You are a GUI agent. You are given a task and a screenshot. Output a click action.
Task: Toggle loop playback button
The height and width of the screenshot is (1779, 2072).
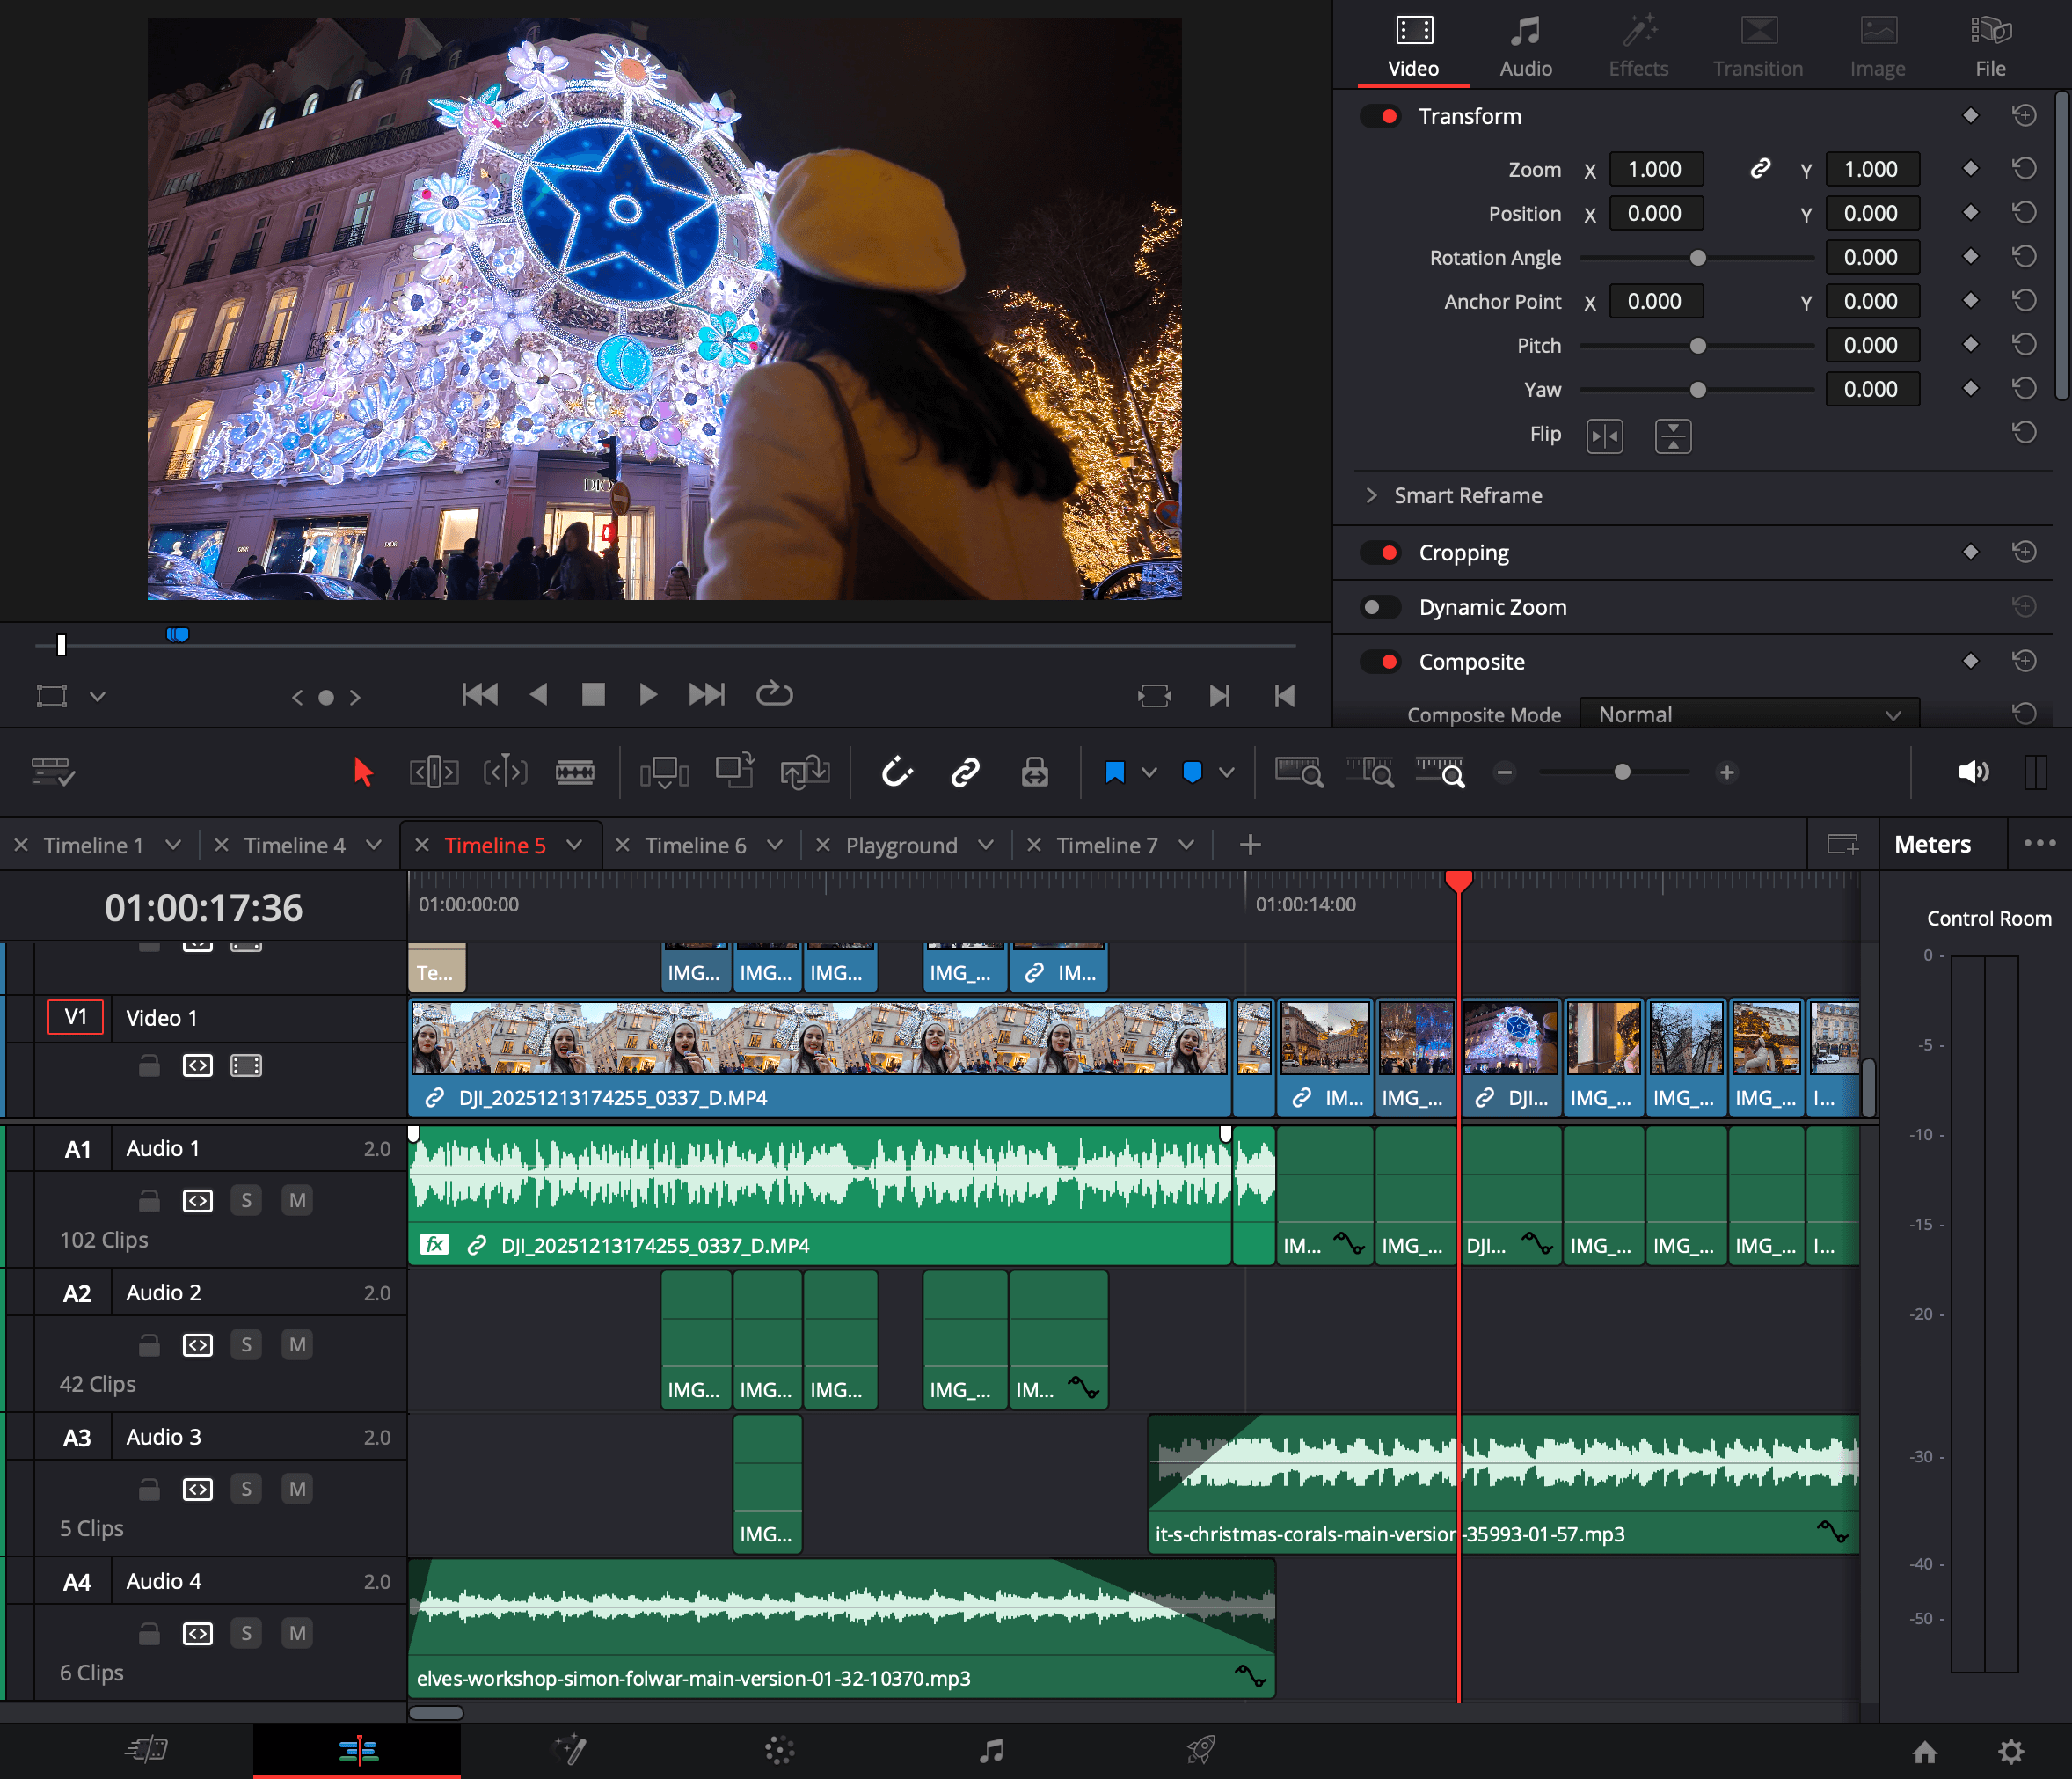774,694
